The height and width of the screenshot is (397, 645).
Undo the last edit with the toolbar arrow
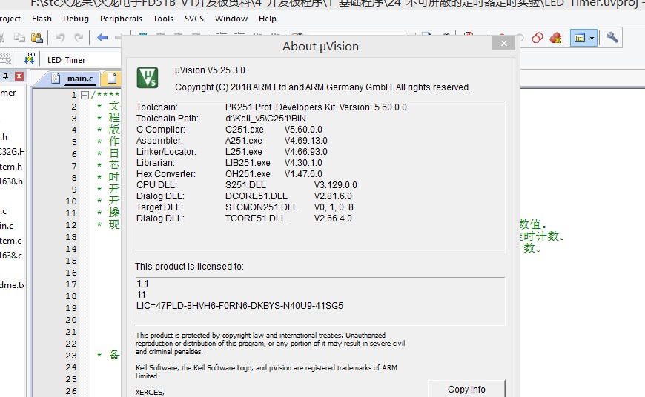[x=61, y=38]
